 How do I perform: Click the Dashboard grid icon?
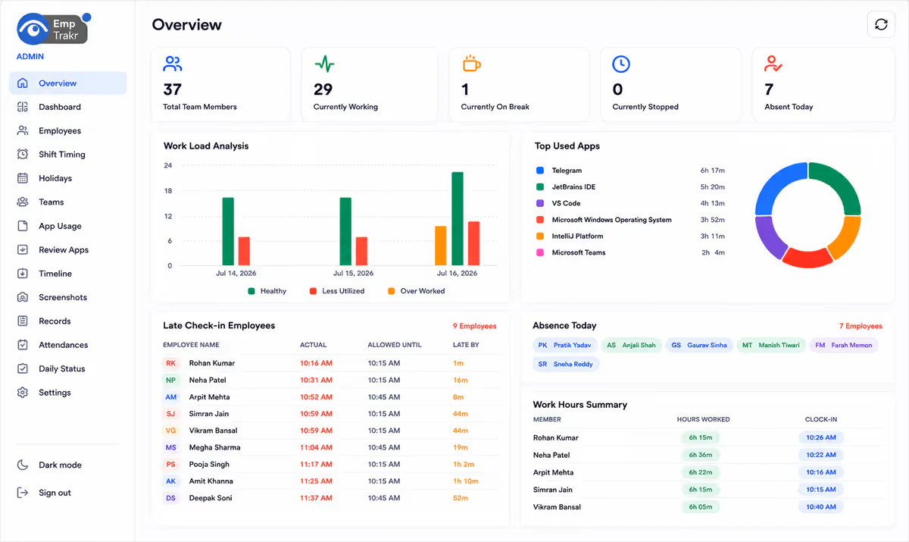(x=23, y=107)
